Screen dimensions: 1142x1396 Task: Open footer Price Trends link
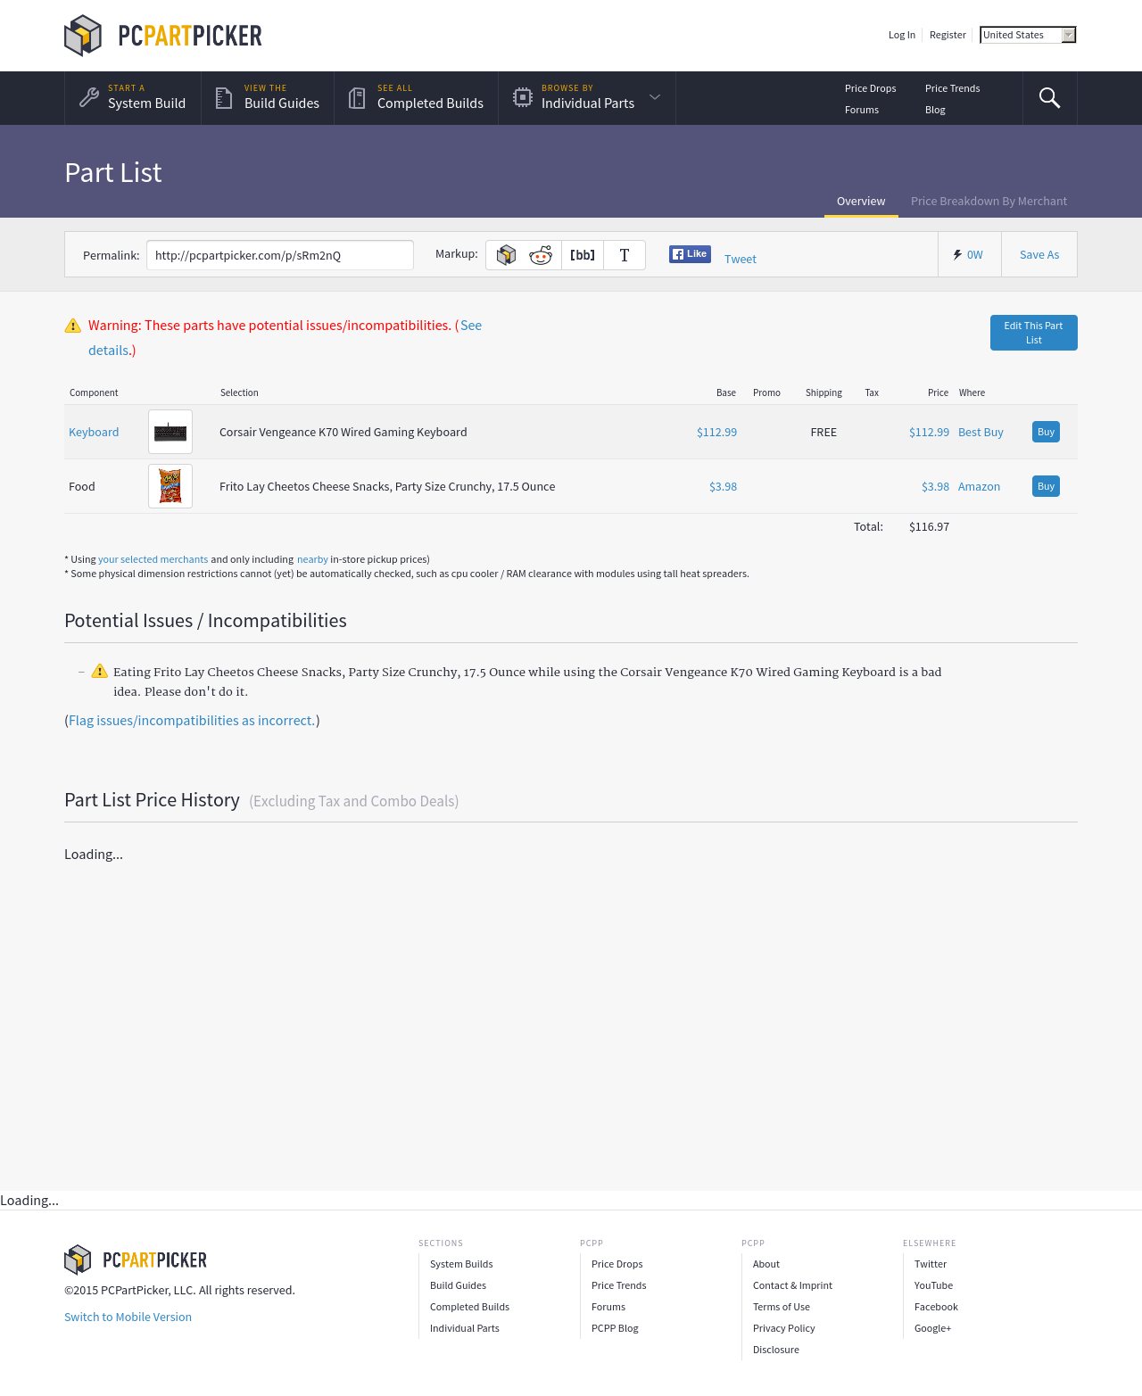[619, 1285]
